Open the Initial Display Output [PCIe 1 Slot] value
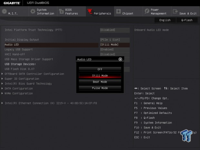The width and height of the screenshot is (200, 150). tap(115, 40)
